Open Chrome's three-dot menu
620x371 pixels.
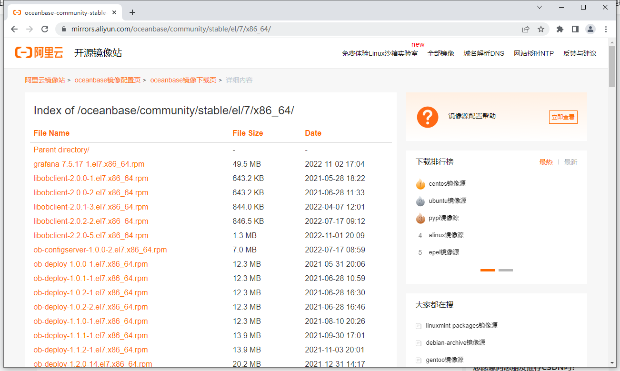point(606,29)
